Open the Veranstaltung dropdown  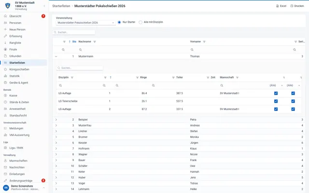[x=86, y=23]
